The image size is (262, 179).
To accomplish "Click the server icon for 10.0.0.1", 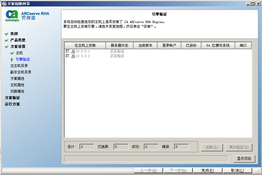I will coord(73,52).
